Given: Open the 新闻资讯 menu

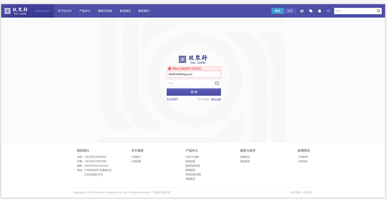Looking at the screenshot, I should coord(125,11).
